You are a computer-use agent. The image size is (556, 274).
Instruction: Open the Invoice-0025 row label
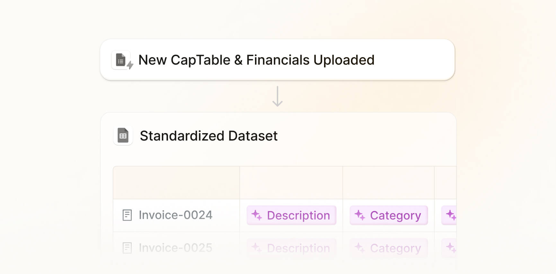[x=175, y=248]
